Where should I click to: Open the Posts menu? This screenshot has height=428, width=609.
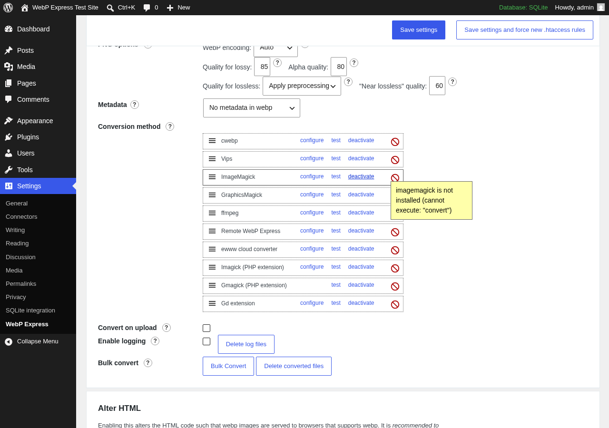[38, 50]
